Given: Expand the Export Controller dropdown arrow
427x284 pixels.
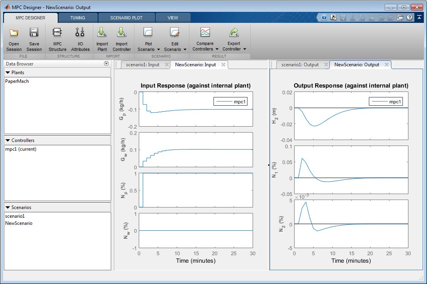Looking at the screenshot, I should [x=245, y=49].
